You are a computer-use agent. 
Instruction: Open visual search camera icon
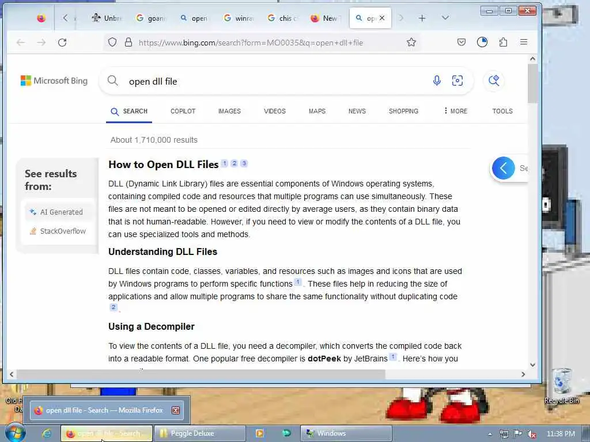tap(457, 81)
